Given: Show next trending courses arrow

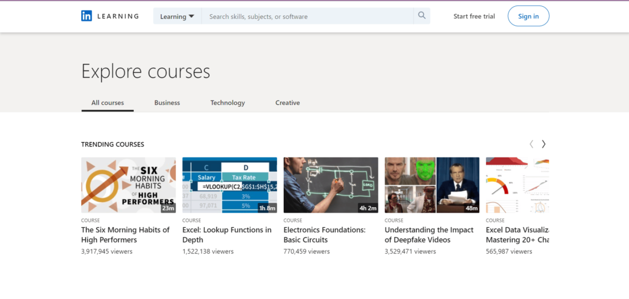Looking at the screenshot, I should (x=544, y=144).
